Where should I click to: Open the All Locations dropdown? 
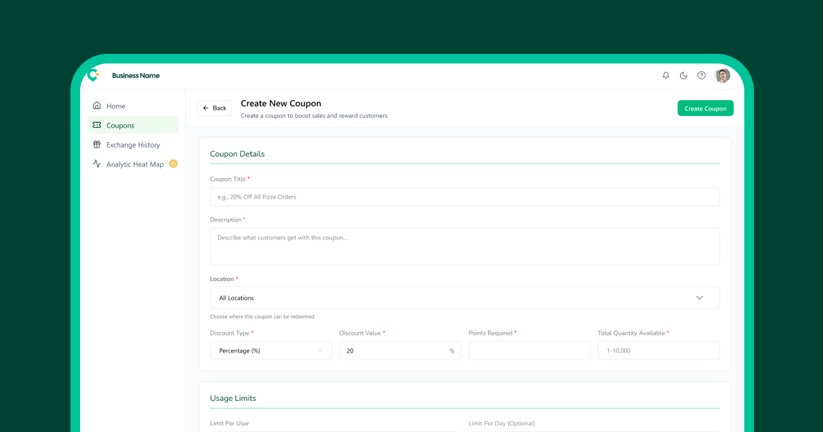[x=465, y=297]
